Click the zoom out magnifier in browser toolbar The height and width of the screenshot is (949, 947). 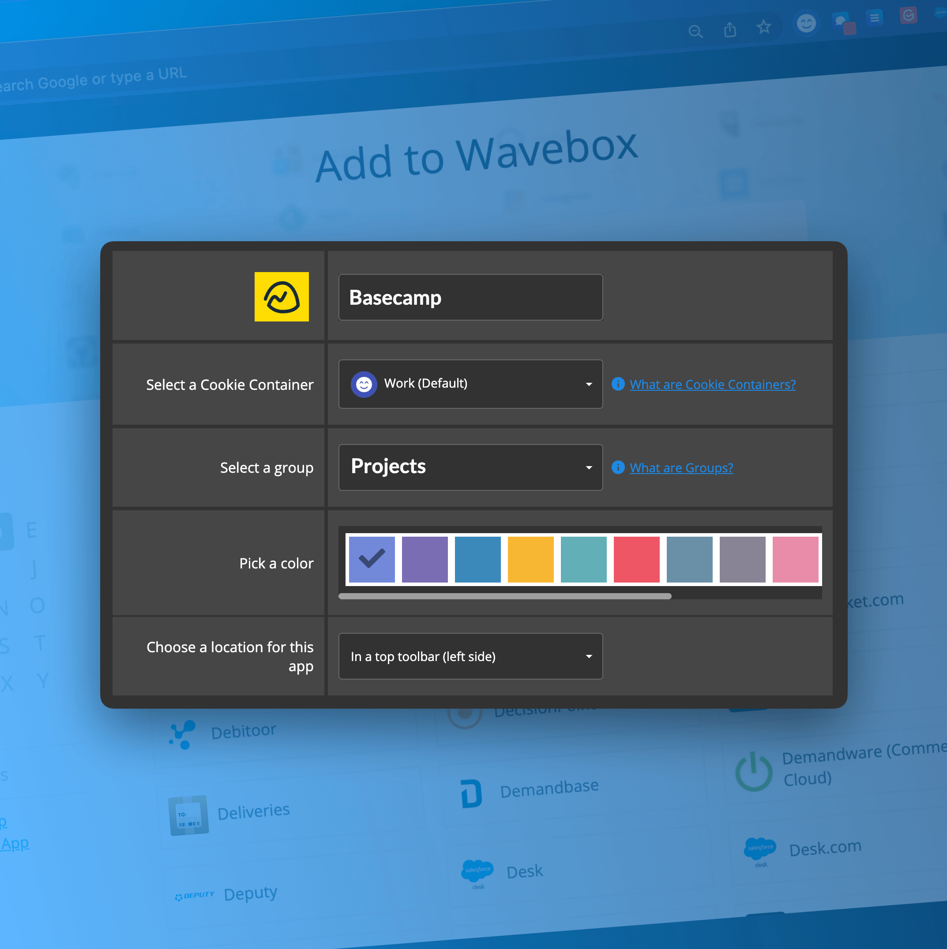[695, 31]
